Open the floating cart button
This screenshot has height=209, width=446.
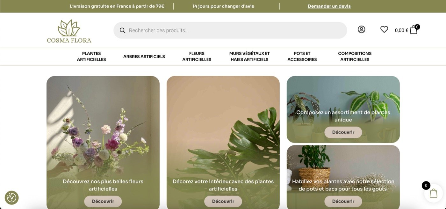(x=433, y=193)
